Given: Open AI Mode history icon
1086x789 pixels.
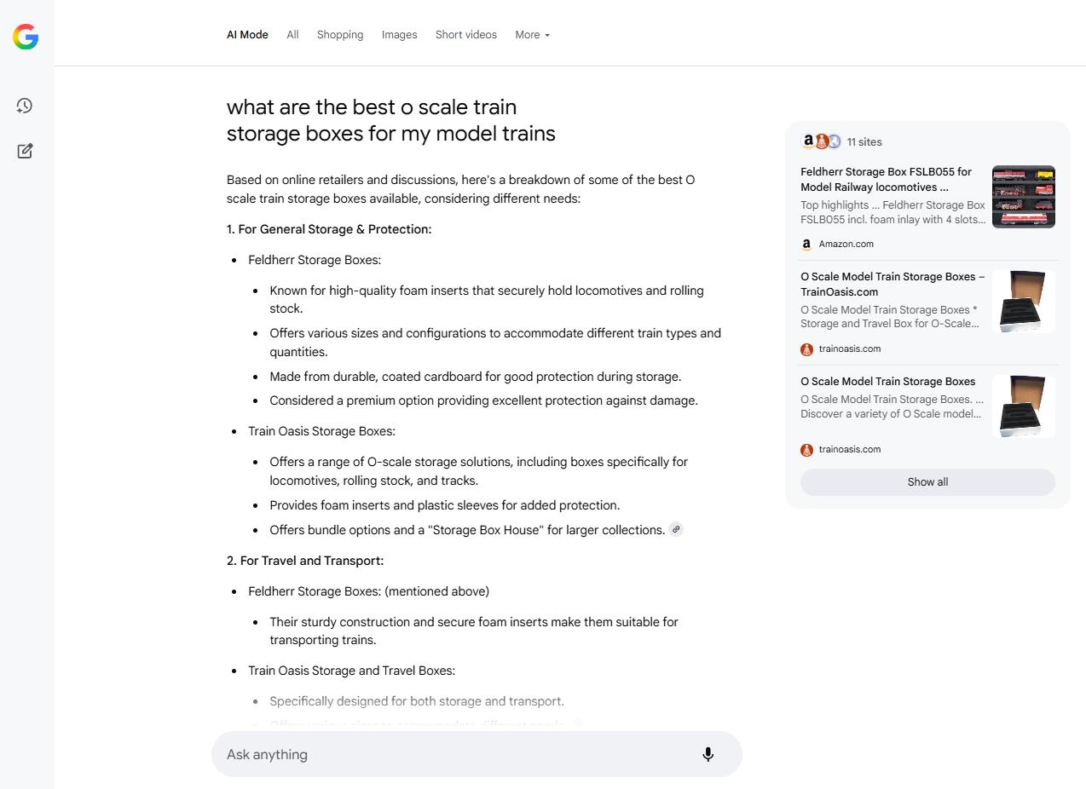Looking at the screenshot, I should (25, 106).
